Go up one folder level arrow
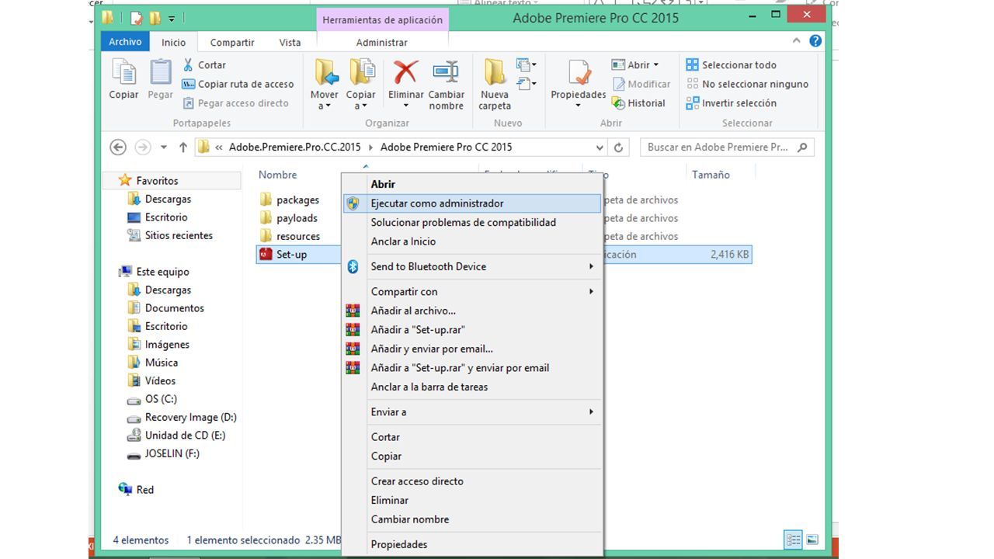The height and width of the screenshot is (559, 994). [183, 148]
